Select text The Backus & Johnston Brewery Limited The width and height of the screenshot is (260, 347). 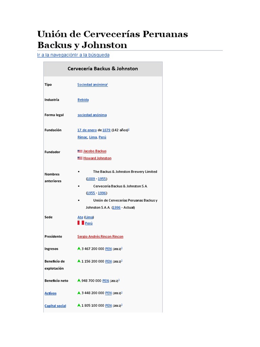click(125, 172)
